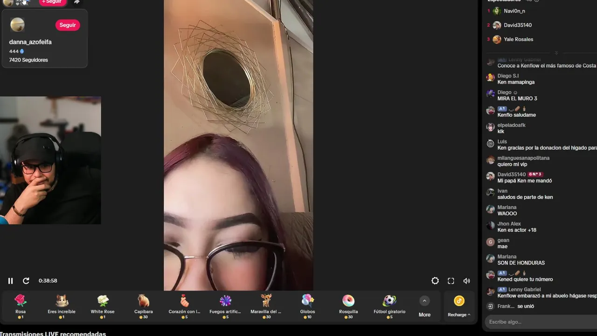Click the message "MIRA EL MURO 3"
The height and width of the screenshot is (336, 597).
517,98
